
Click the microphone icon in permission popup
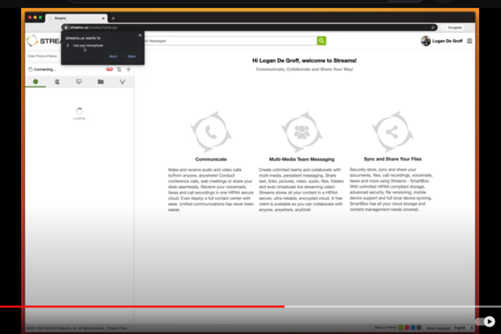click(x=68, y=46)
